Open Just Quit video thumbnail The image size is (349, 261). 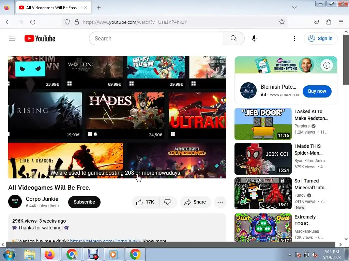coord(263,227)
